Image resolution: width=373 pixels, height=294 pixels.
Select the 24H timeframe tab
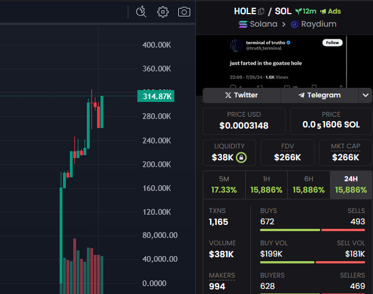(351, 185)
